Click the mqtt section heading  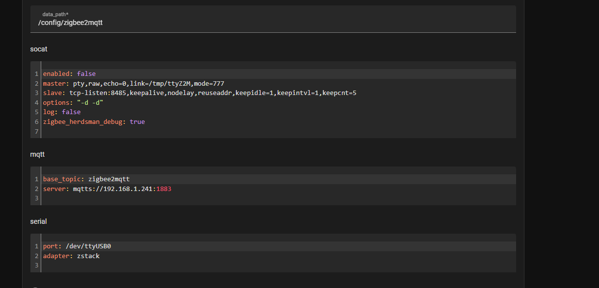(38, 154)
